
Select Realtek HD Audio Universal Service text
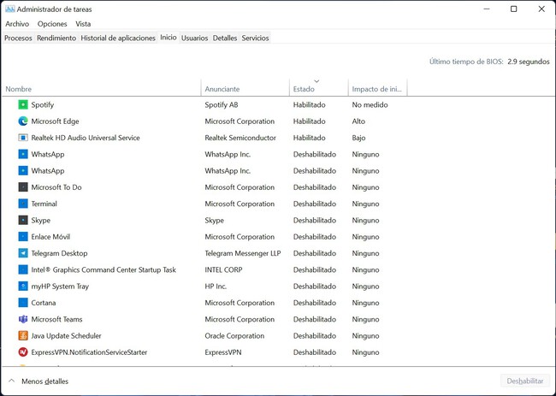click(x=86, y=138)
